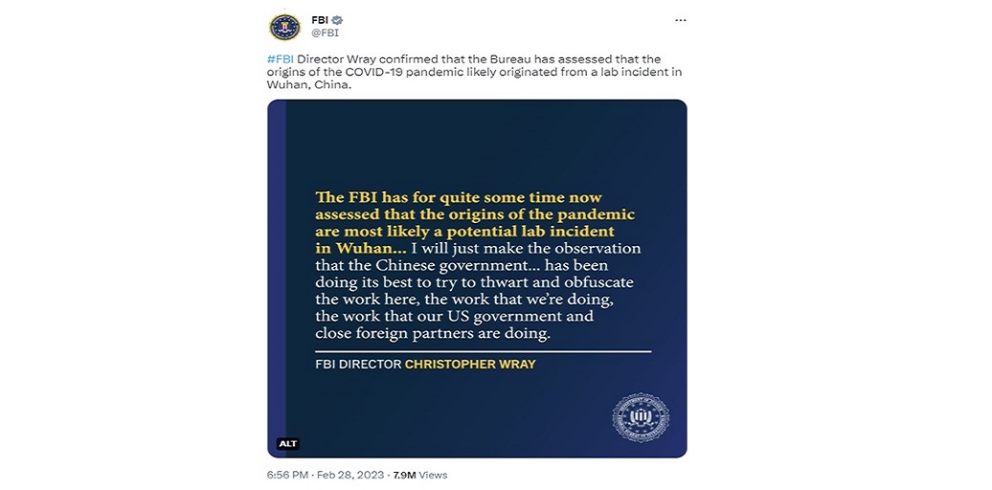The width and height of the screenshot is (992, 490).
Task: Open the #FBI hashtag link
Action: coord(281,59)
